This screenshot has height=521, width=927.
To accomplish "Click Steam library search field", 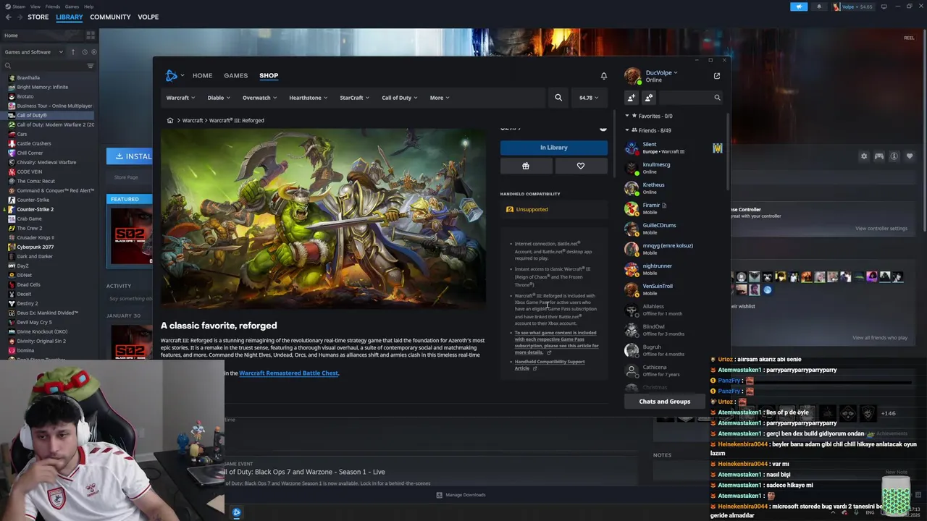I will point(43,66).
